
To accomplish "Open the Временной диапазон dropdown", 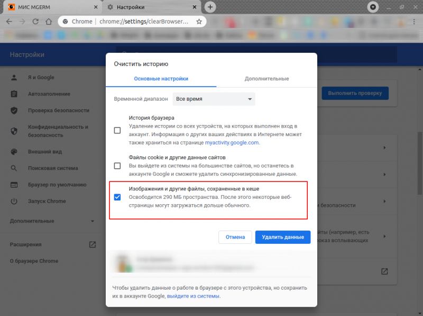I will click(214, 99).
